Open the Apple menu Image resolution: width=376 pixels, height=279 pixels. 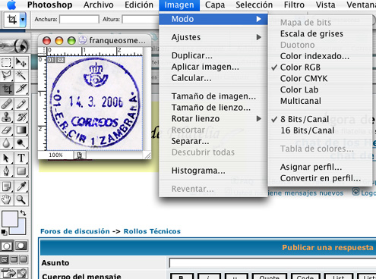(11, 5)
